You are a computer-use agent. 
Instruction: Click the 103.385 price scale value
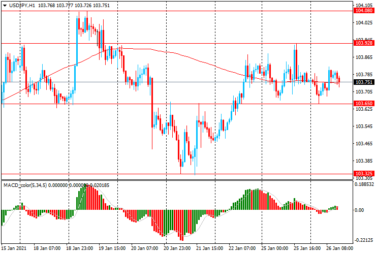coord(364,161)
